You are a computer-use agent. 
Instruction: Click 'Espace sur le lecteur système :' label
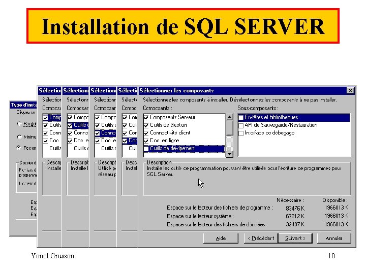tap(200, 216)
